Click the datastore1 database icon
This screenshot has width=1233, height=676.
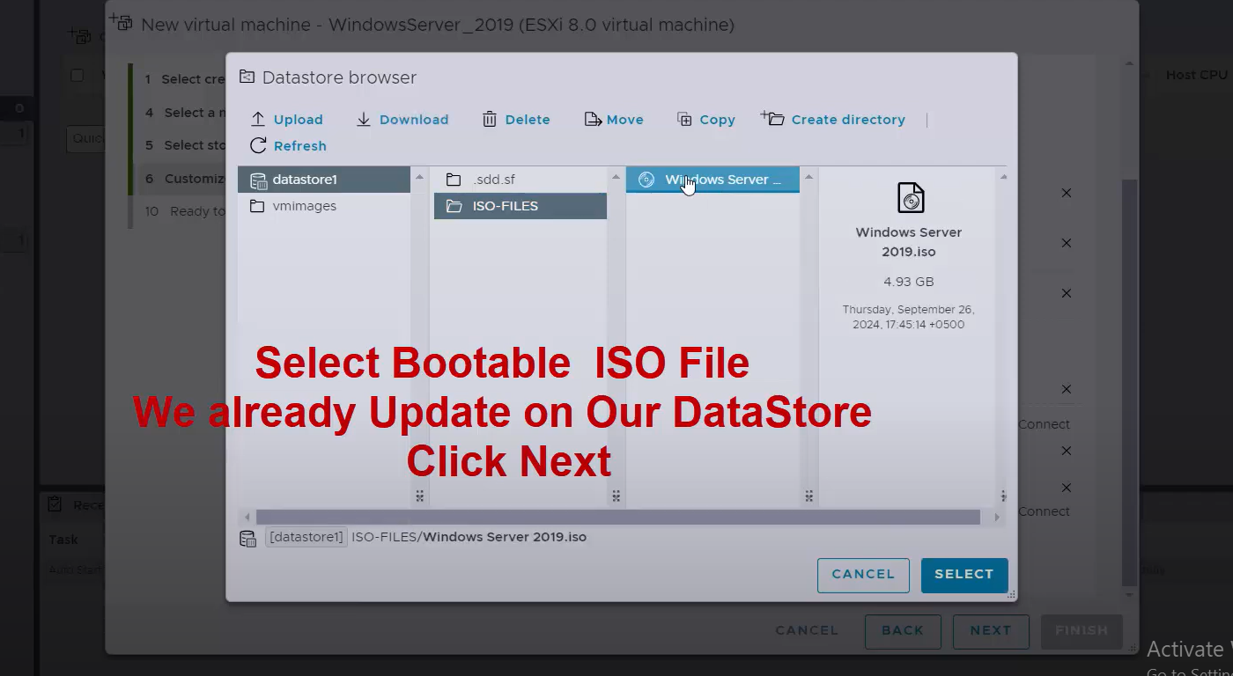(x=258, y=180)
